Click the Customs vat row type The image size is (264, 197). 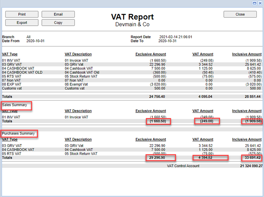pyautogui.click(x=12, y=88)
